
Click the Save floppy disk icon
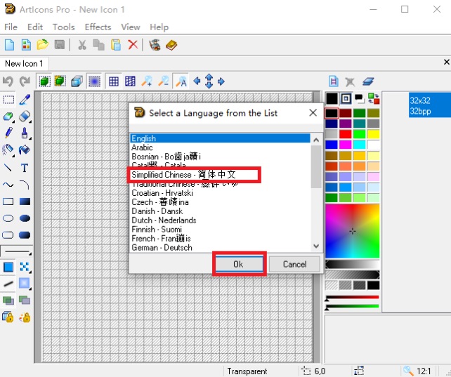click(59, 45)
